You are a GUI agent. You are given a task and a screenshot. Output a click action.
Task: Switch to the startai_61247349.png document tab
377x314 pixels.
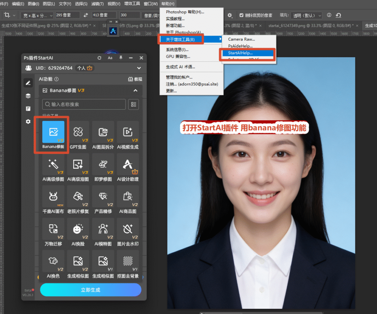pos(311,25)
